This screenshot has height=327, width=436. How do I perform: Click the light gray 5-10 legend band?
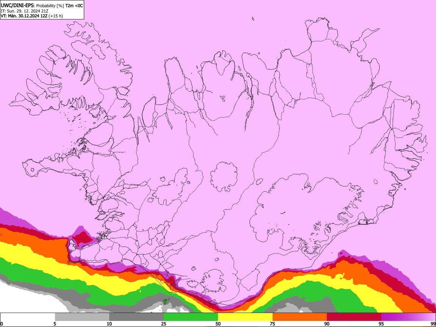point(82,317)
